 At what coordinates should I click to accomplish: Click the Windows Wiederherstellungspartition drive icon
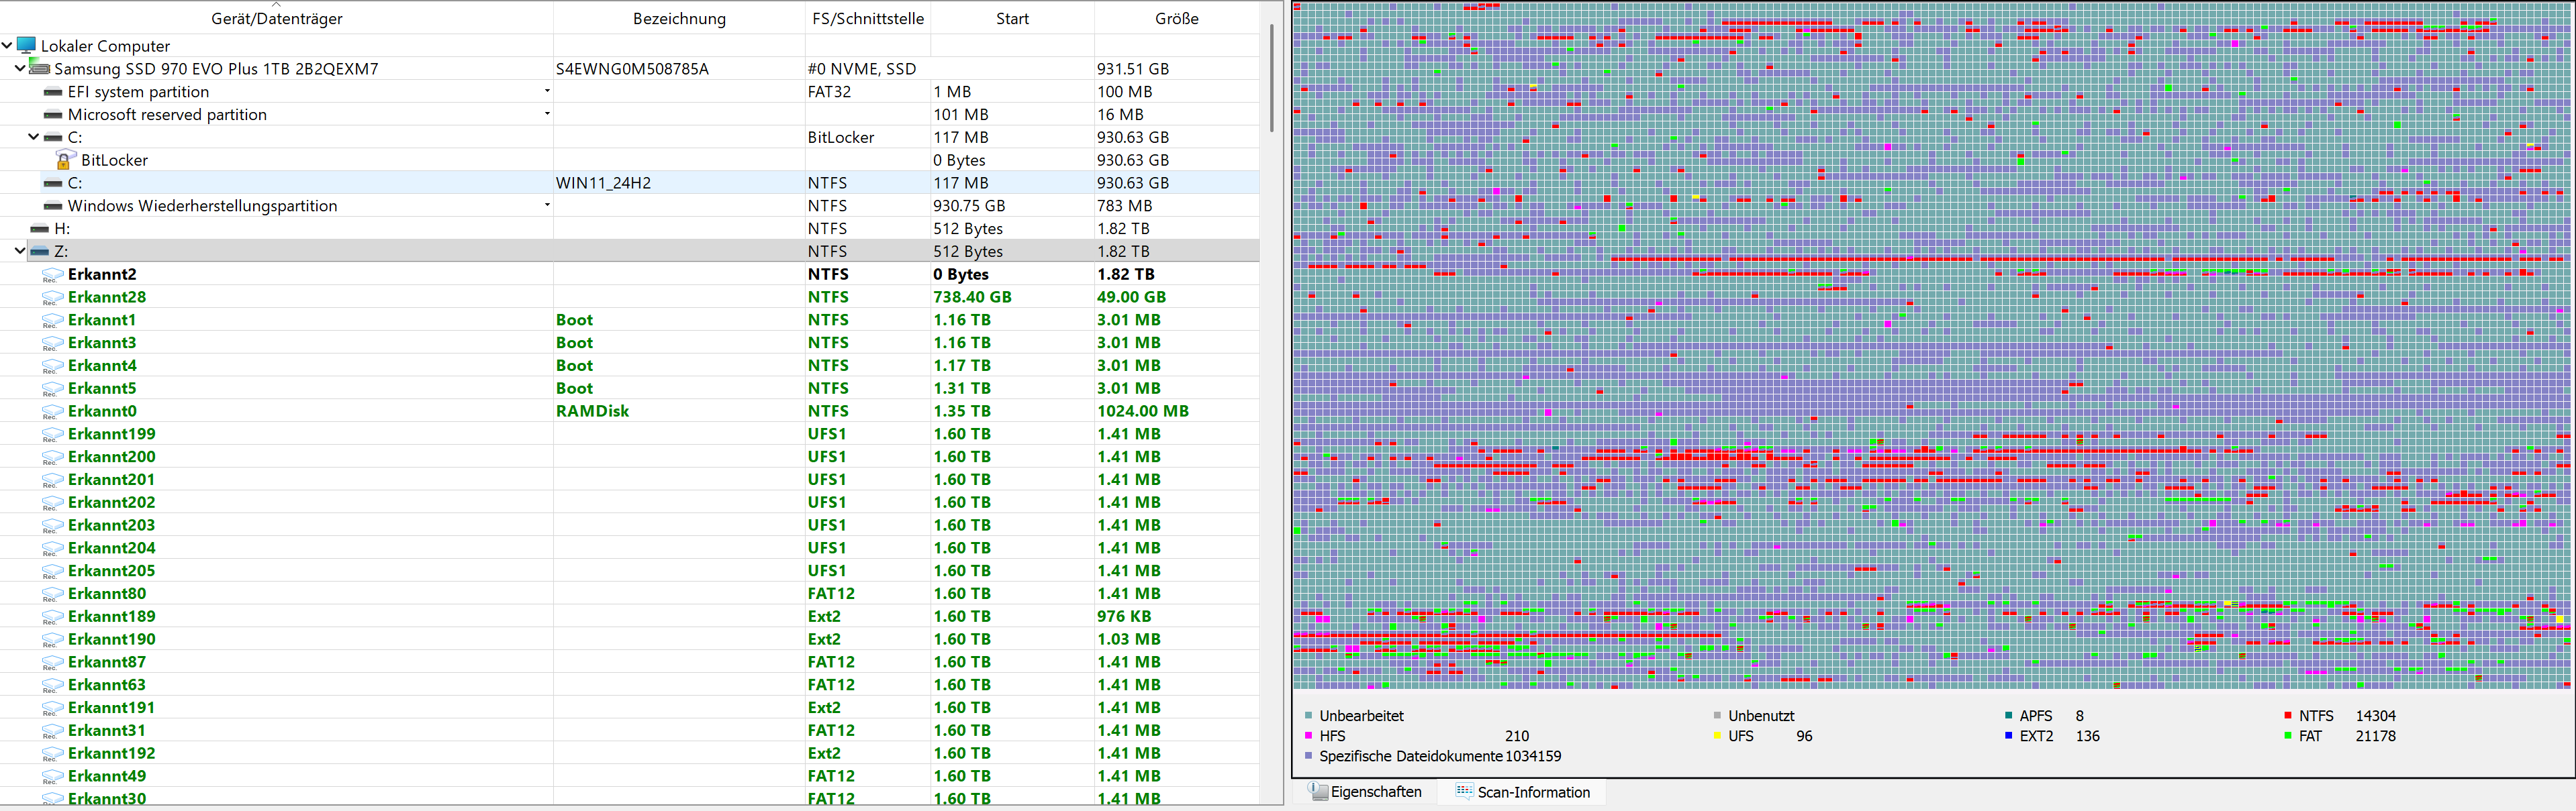[x=53, y=206]
